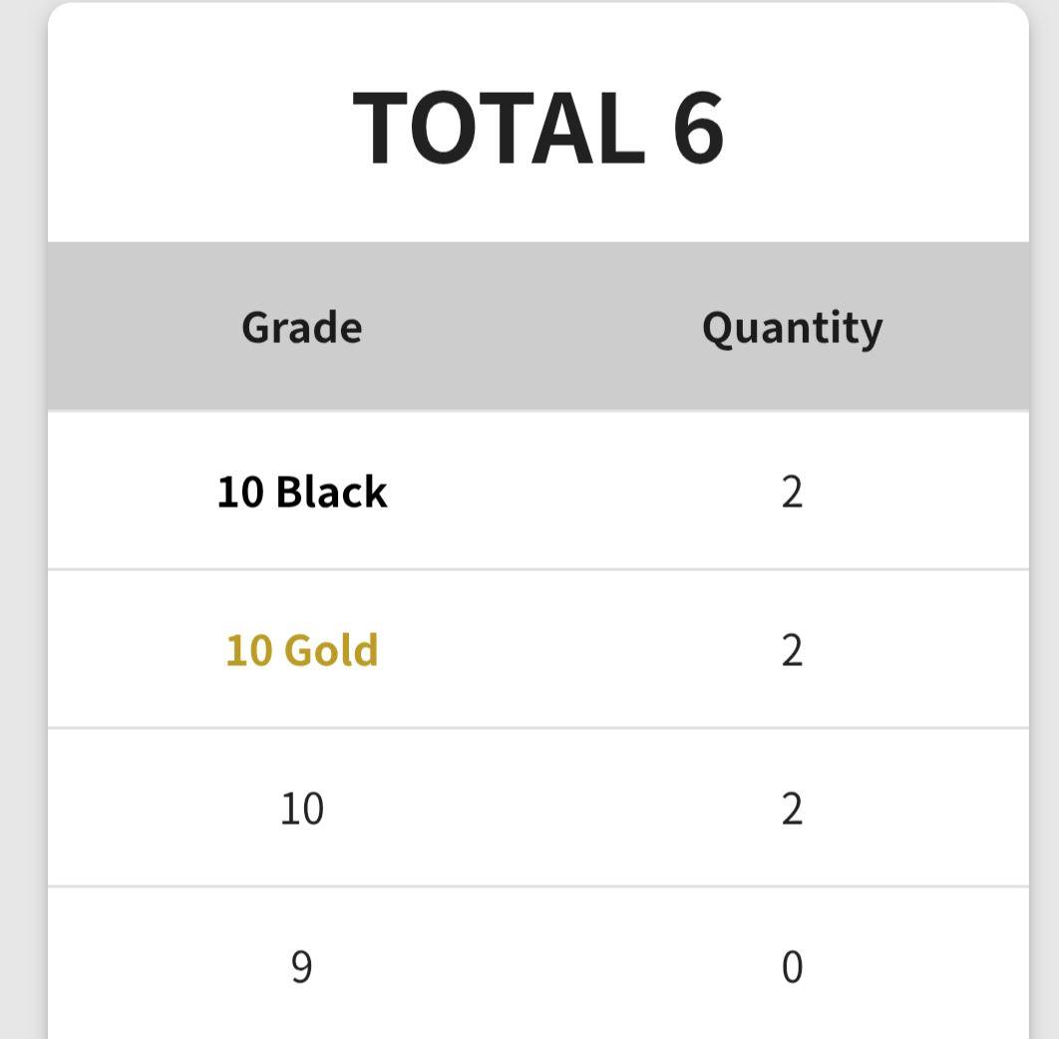Open the 10 Gold grade label
Image resolution: width=1059 pixels, height=1039 pixels.
click(x=301, y=650)
